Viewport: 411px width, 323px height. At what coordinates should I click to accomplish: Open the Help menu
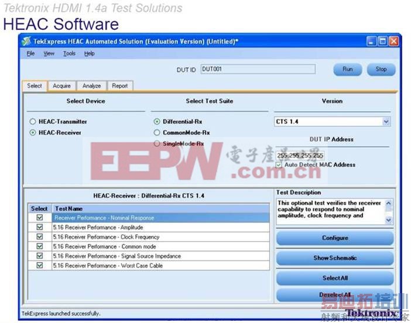(90, 53)
